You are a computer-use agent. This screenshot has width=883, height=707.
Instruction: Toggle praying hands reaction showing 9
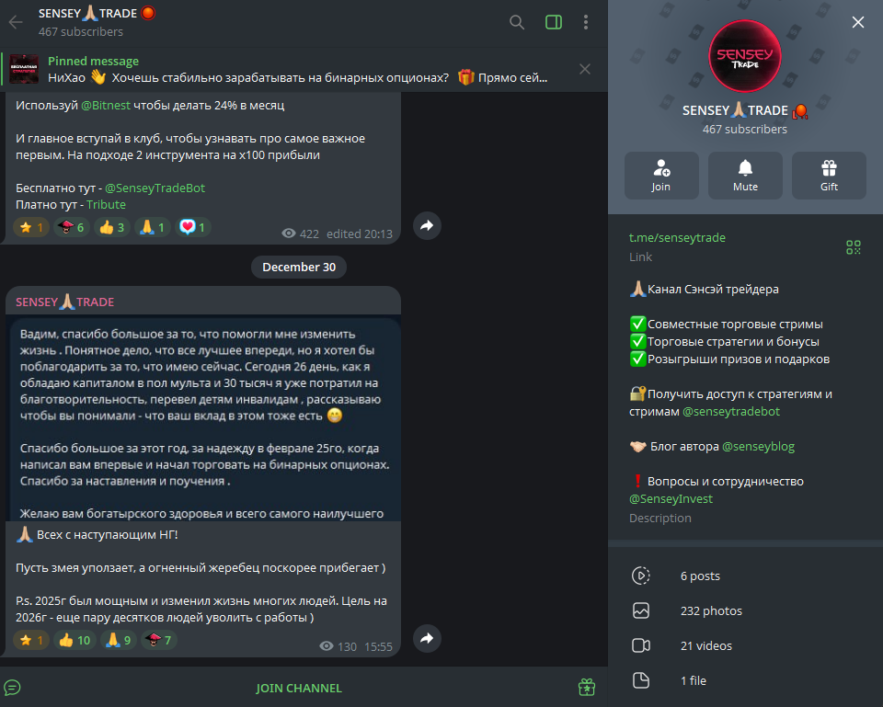click(x=119, y=640)
